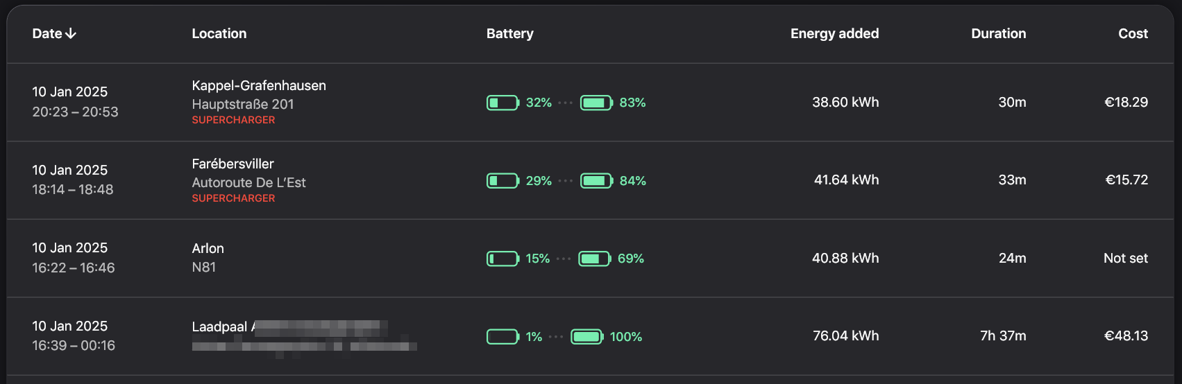Click the end battery icon at 69%
This screenshot has height=384, width=1182.
(x=594, y=259)
